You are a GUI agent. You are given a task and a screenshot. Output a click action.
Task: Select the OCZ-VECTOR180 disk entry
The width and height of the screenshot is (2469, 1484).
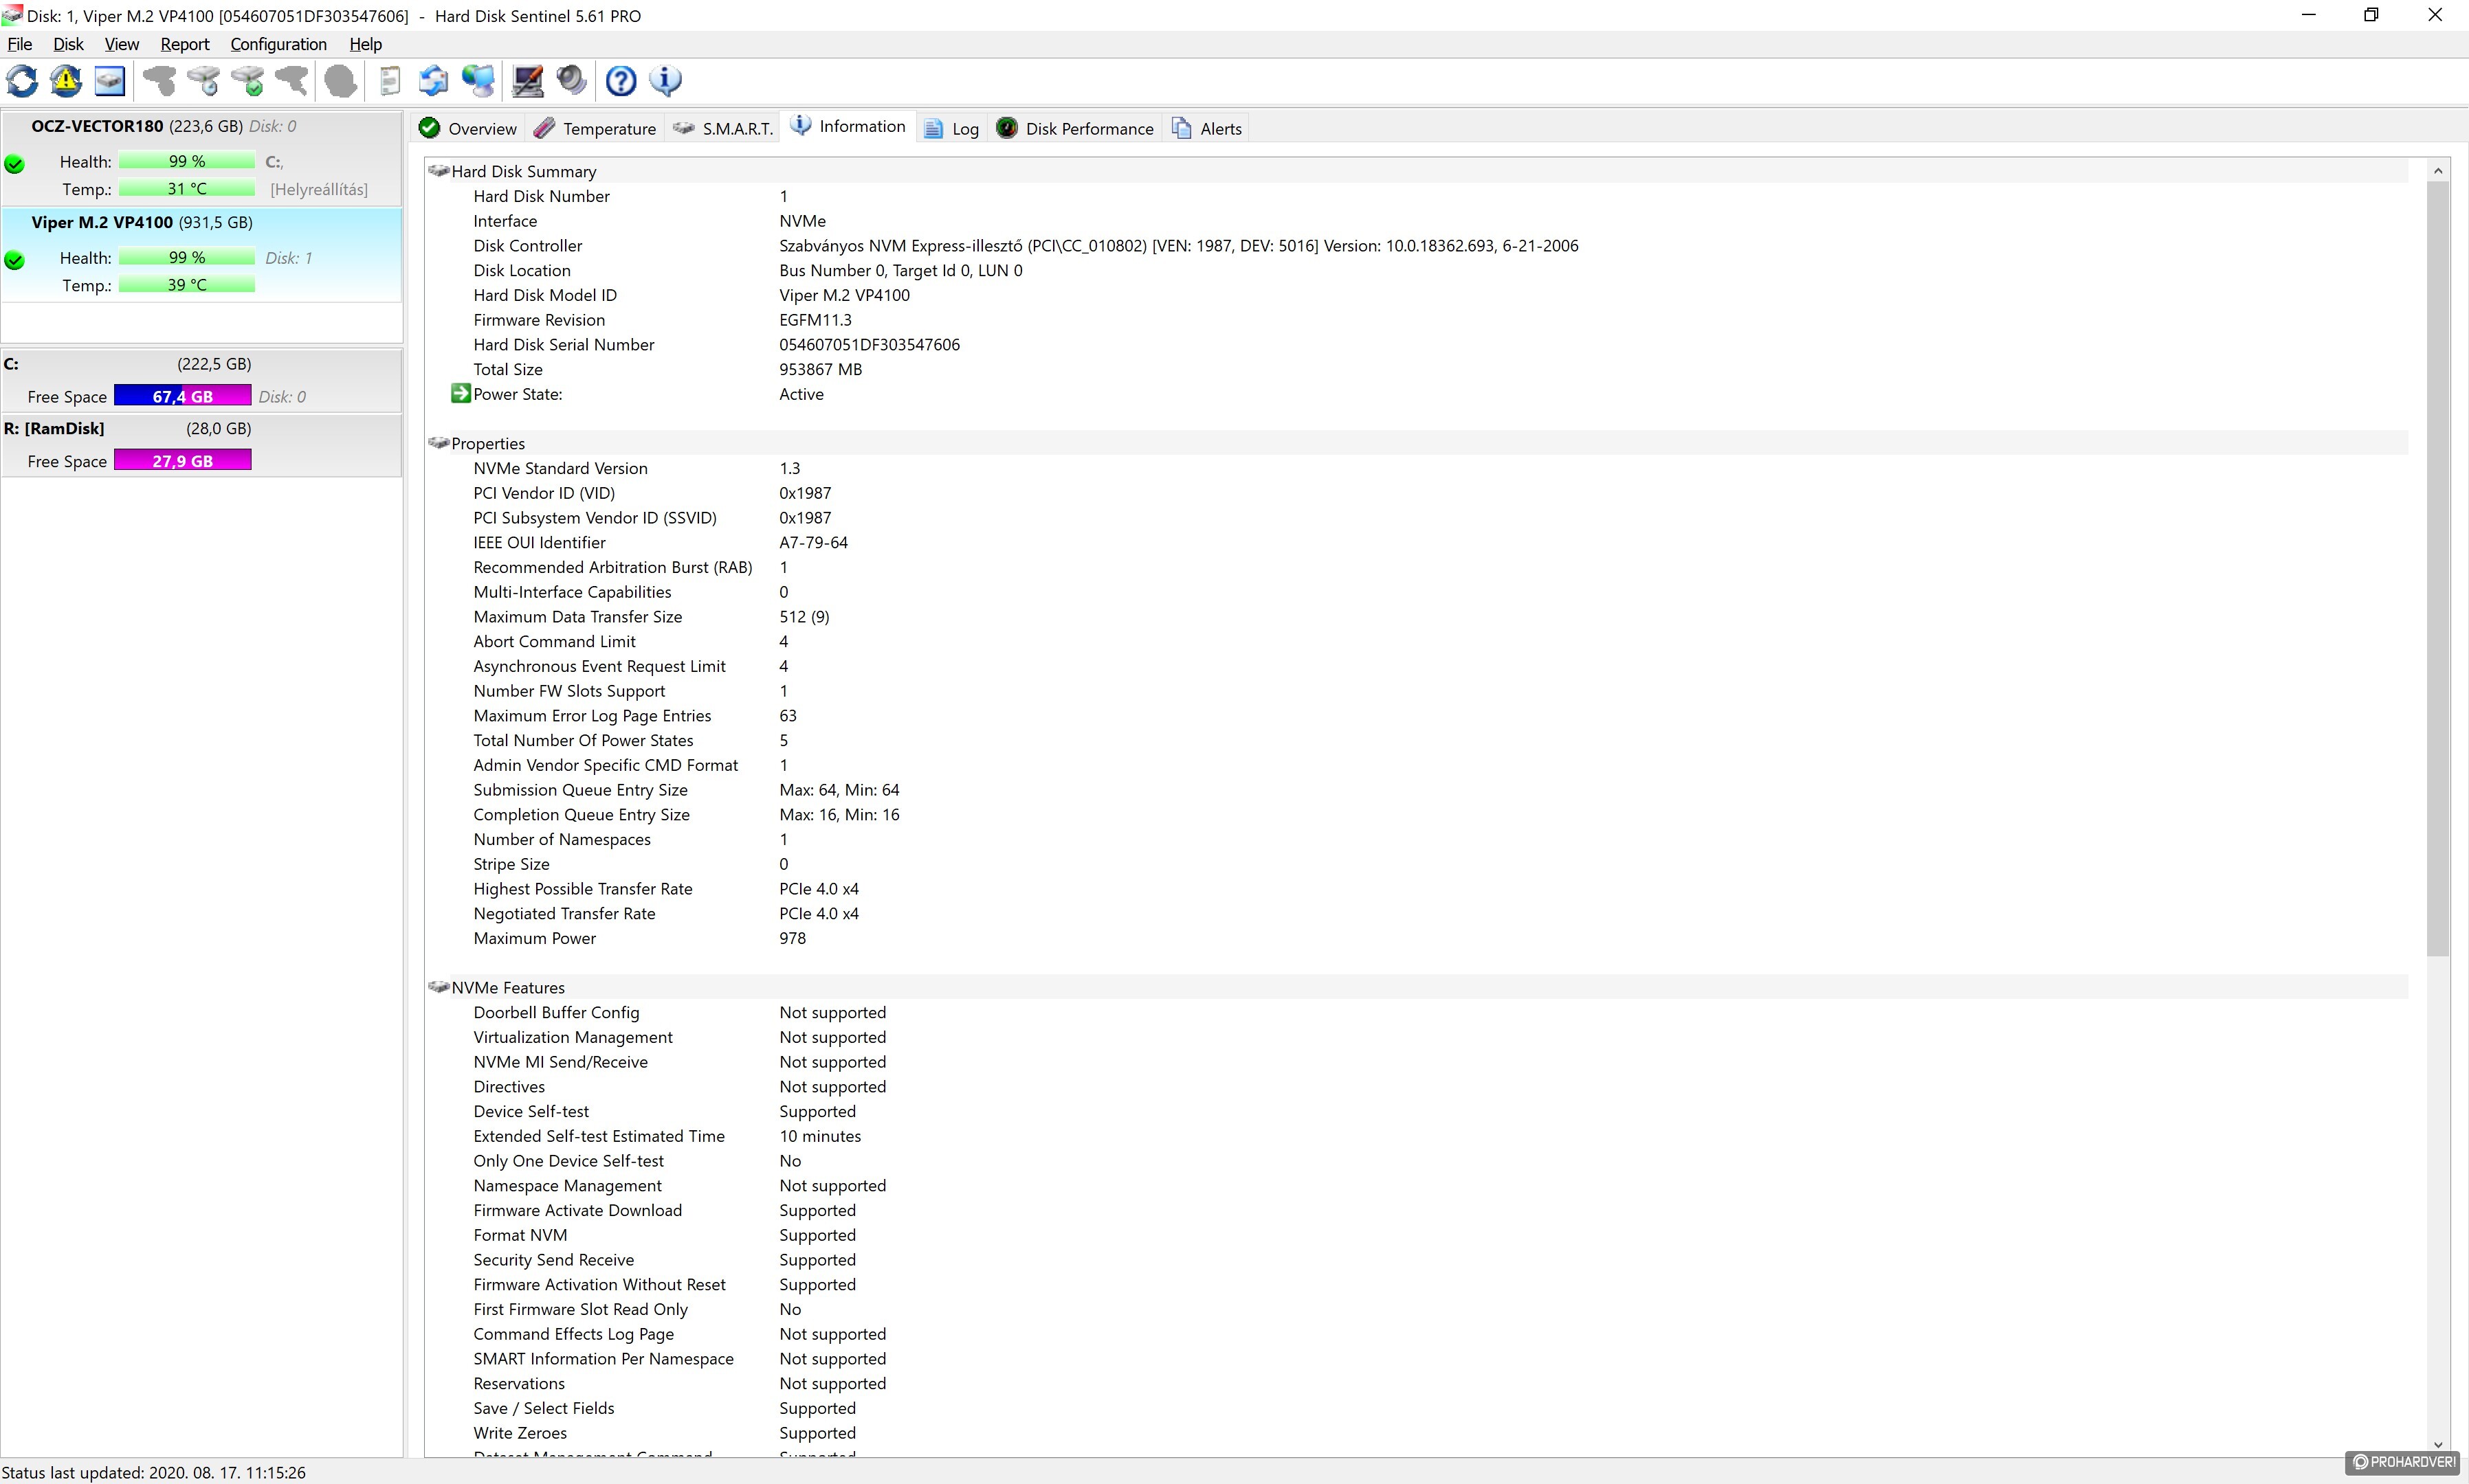202,158
